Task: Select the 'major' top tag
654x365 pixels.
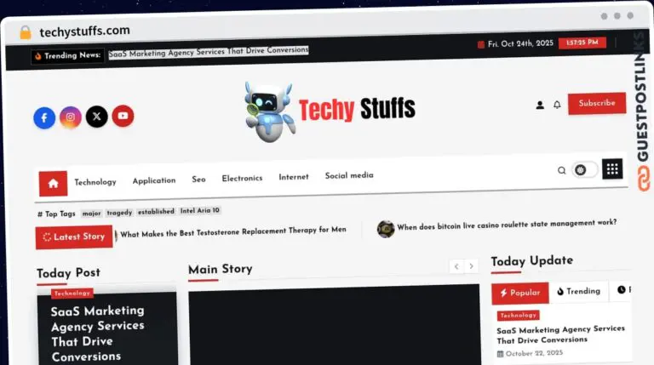Action: [x=91, y=213]
